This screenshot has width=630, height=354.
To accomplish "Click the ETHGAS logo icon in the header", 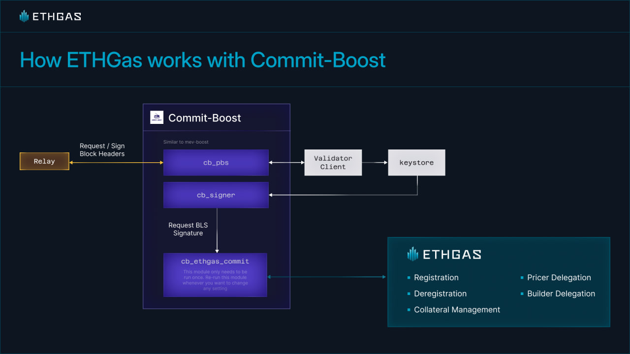I will click(x=24, y=16).
